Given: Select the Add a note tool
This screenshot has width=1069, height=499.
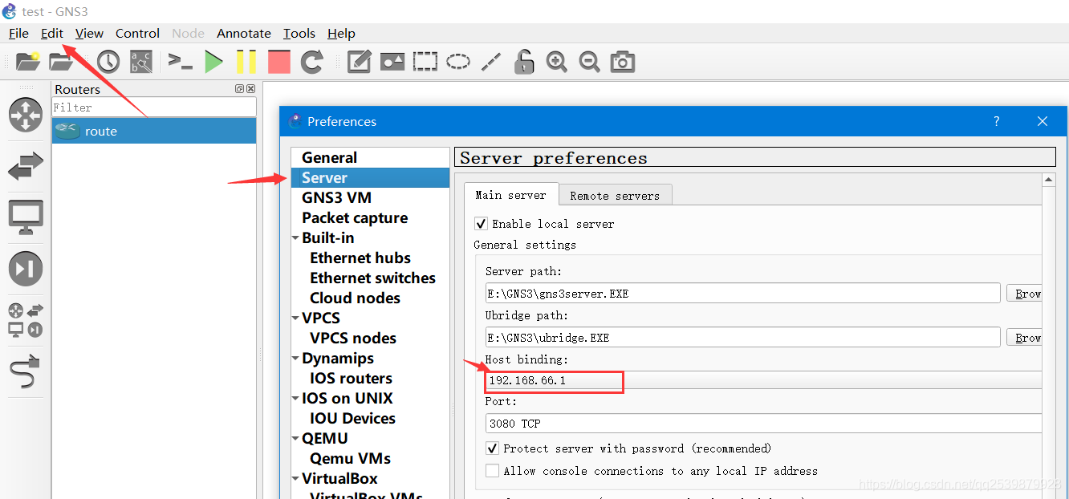Looking at the screenshot, I should coord(359,62).
